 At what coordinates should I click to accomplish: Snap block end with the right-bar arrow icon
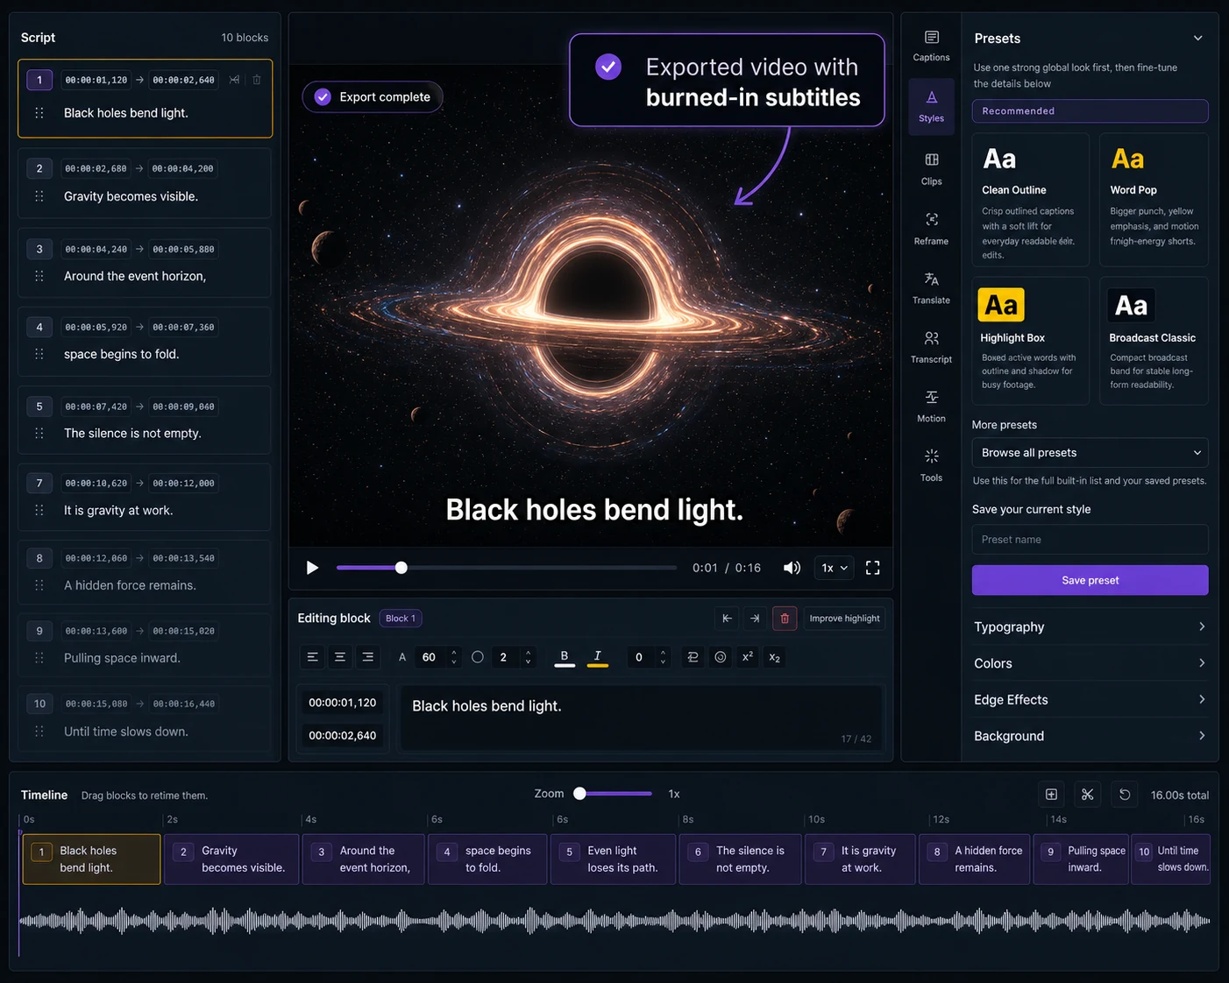click(755, 619)
